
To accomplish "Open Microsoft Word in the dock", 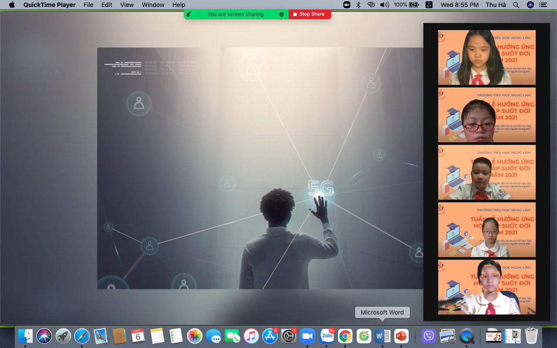I will point(383,336).
